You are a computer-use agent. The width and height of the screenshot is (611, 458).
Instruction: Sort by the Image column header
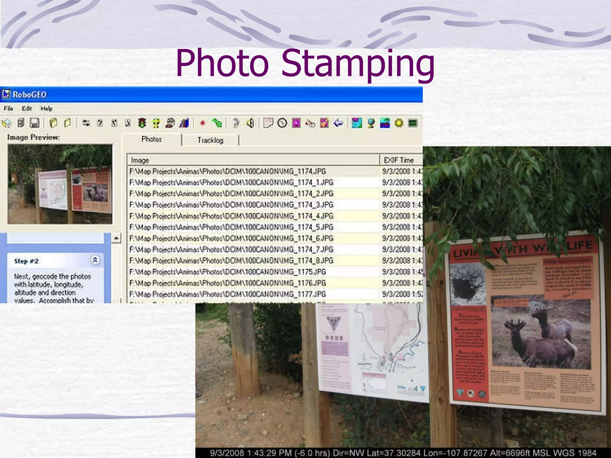click(253, 160)
